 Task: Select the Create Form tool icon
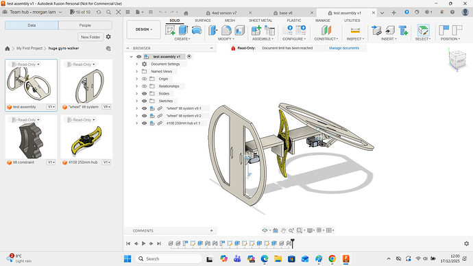point(197,30)
